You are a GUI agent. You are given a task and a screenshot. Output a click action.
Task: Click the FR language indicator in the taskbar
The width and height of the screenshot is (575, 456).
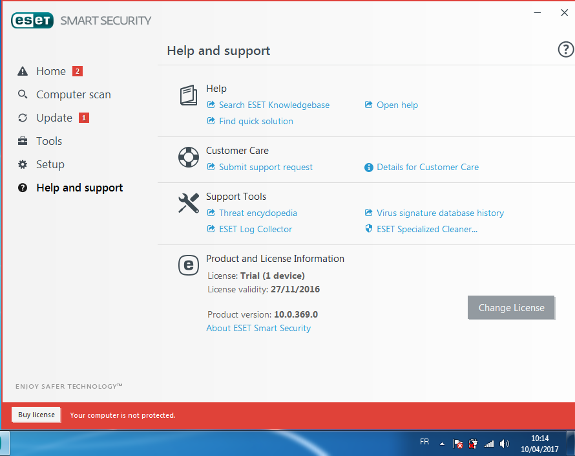pyautogui.click(x=424, y=442)
